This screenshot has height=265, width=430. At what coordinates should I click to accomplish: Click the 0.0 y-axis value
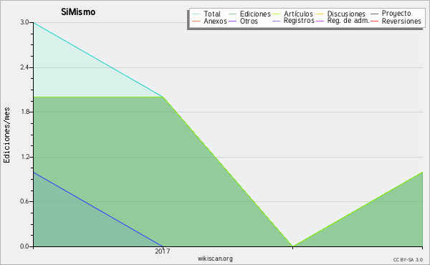24,246
